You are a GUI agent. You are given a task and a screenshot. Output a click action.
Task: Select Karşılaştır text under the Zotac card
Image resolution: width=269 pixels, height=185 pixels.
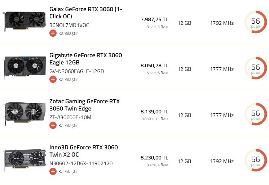tap(68, 126)
